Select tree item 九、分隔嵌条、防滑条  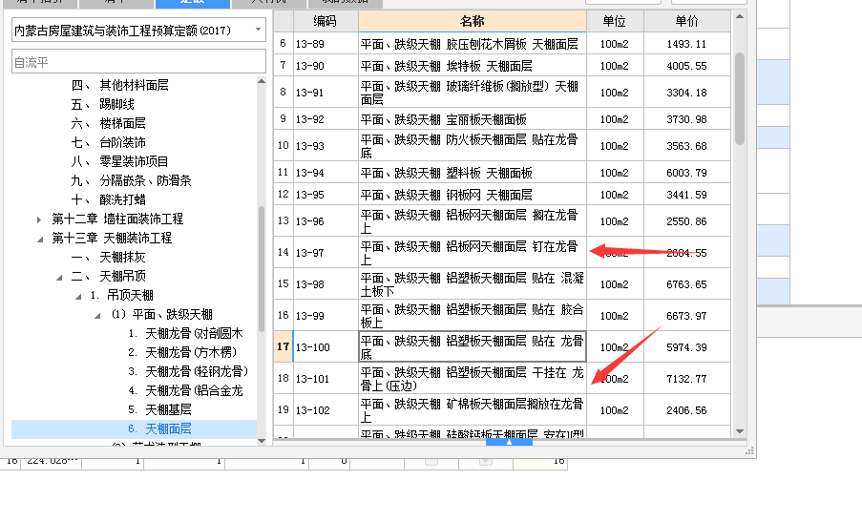(x=131, y=180)
